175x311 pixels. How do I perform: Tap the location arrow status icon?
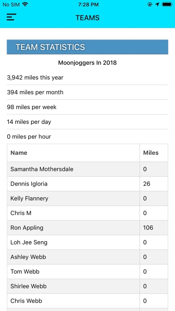157,4
